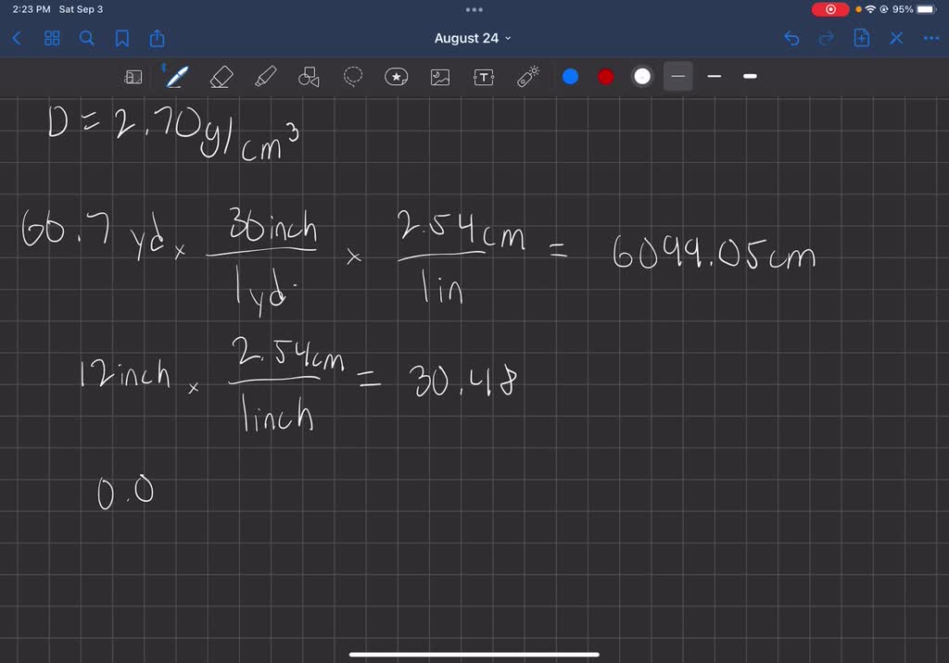Open the iPad multitasking menu
This screenshot has width=949, height=663.
(474, 9)
